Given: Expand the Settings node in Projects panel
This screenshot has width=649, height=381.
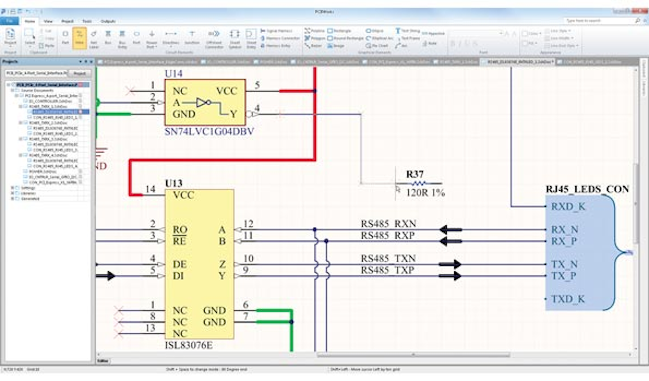Looking at the screenshot, I should click(x=12, y=188).
